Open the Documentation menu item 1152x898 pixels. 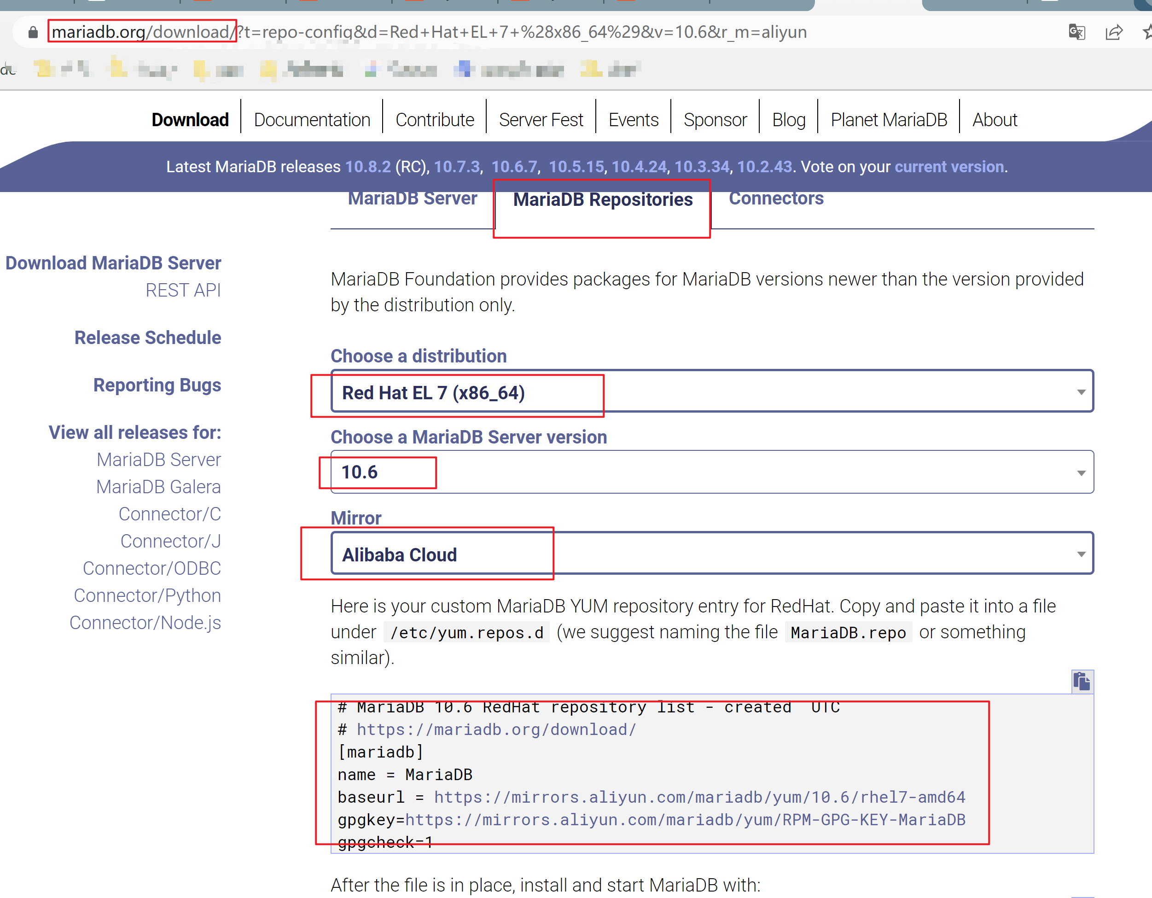pyautogui.click(x=312, y=120)
